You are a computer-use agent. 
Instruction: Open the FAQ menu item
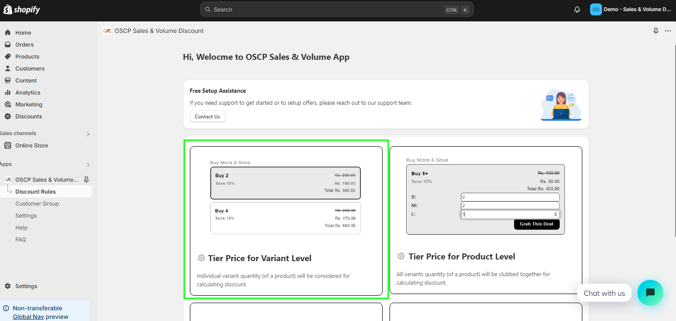[21, 239]
